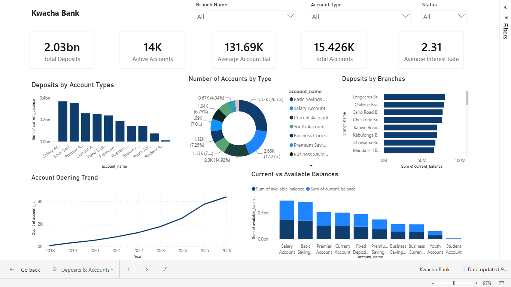Image resolution: width=511 pixels, height=287 pixels.
Task: Click the Youth Account legend entry
Action: [307, 127]
